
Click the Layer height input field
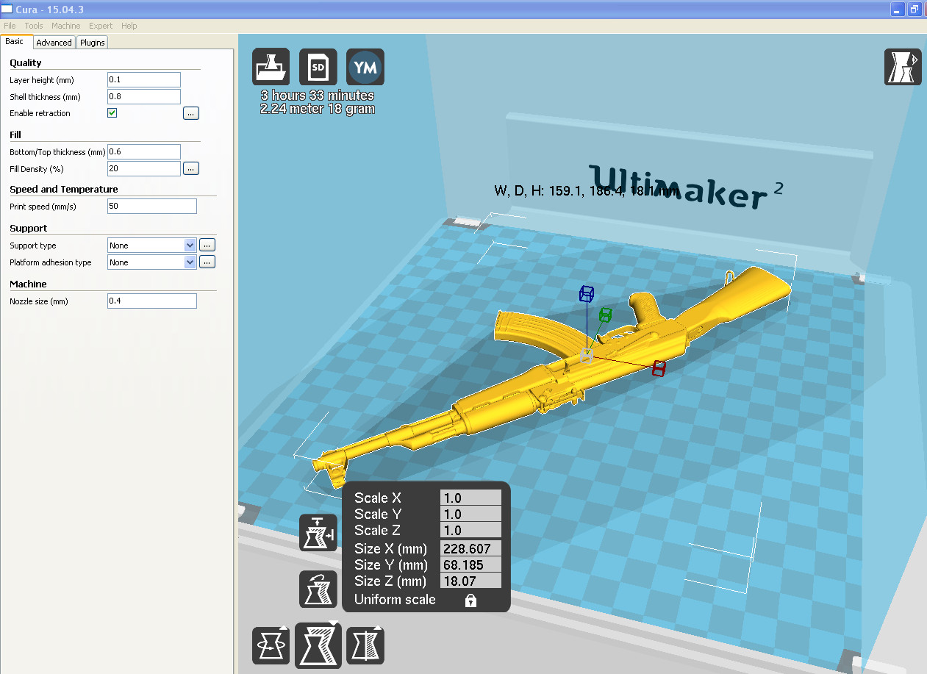click(x=144, y=79)
